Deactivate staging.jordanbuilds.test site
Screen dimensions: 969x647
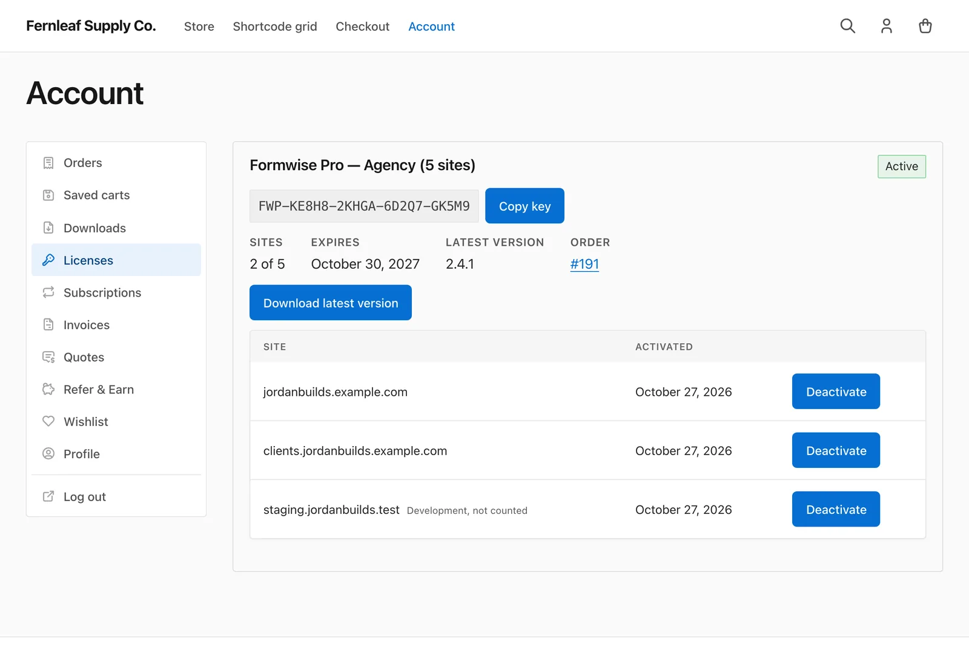pyautogui.click(x=836, y=509)
